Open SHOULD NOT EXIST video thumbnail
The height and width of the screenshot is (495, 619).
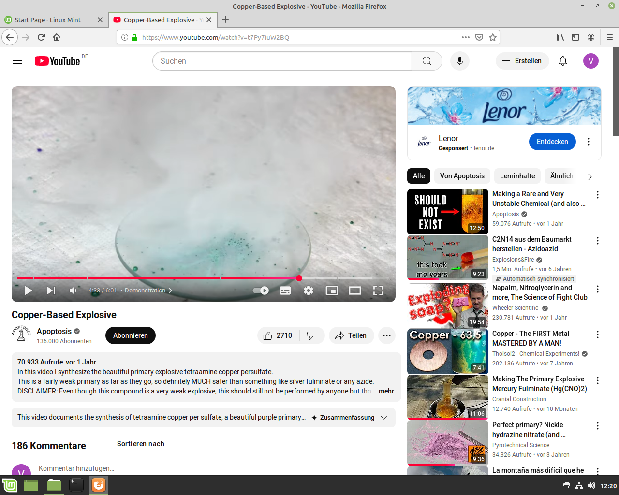(x=448, y=212)
